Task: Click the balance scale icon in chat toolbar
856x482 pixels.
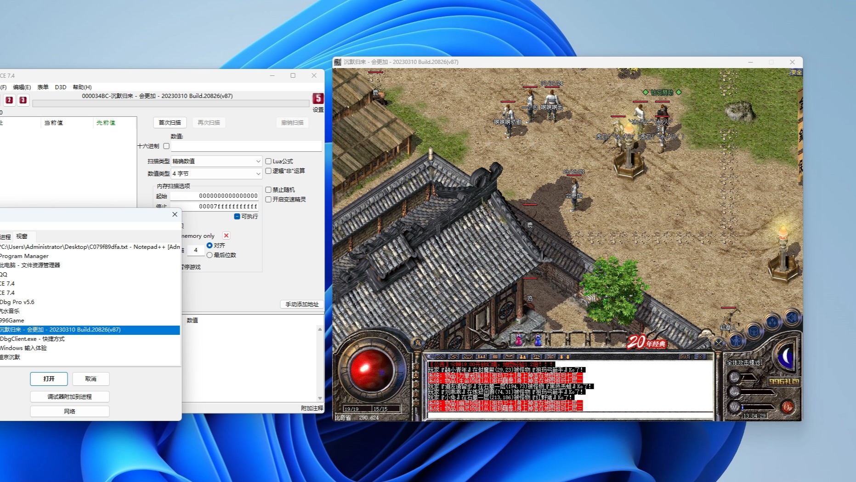Action: pyautogui.click(x=536, y=357)
